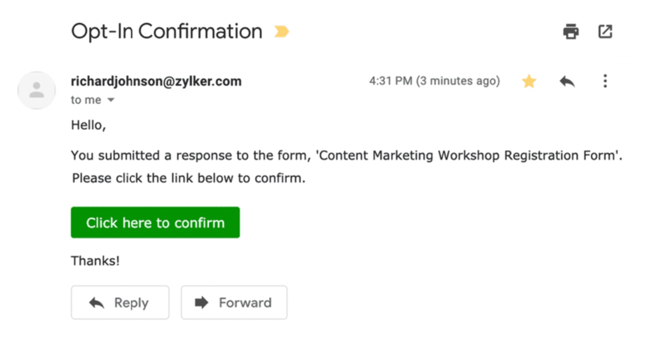Click 'Please click the link below' sentence
The width and height of the screenshot is (645, 343).
tap(188, 178)
